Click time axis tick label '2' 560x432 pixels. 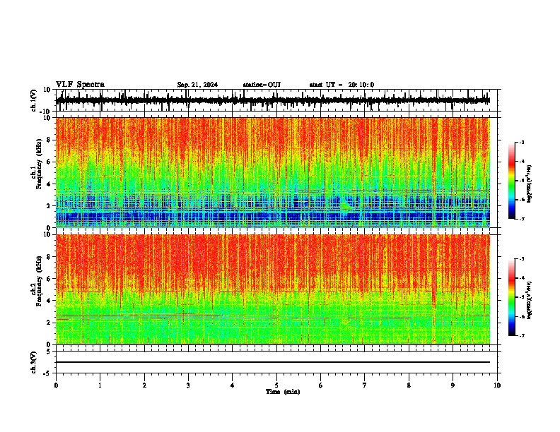tap(144, 385)
